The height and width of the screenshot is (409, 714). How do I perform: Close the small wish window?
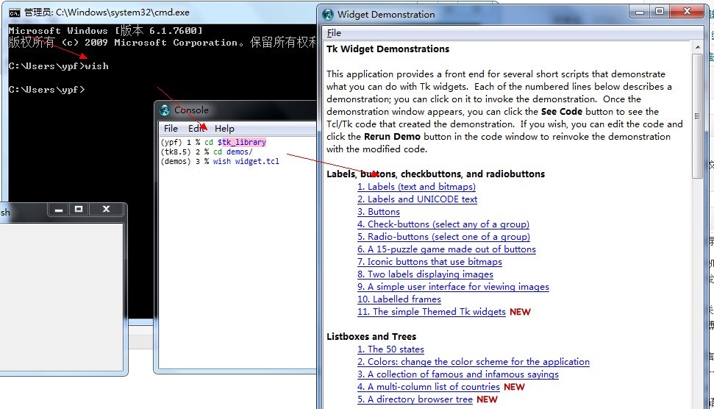106,209
